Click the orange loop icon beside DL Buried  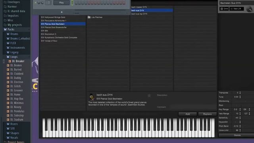8,70
